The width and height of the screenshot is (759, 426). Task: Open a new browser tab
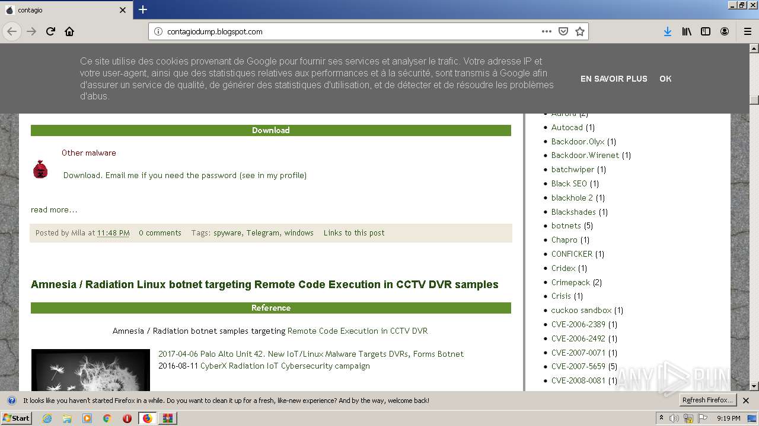(143, 9)
